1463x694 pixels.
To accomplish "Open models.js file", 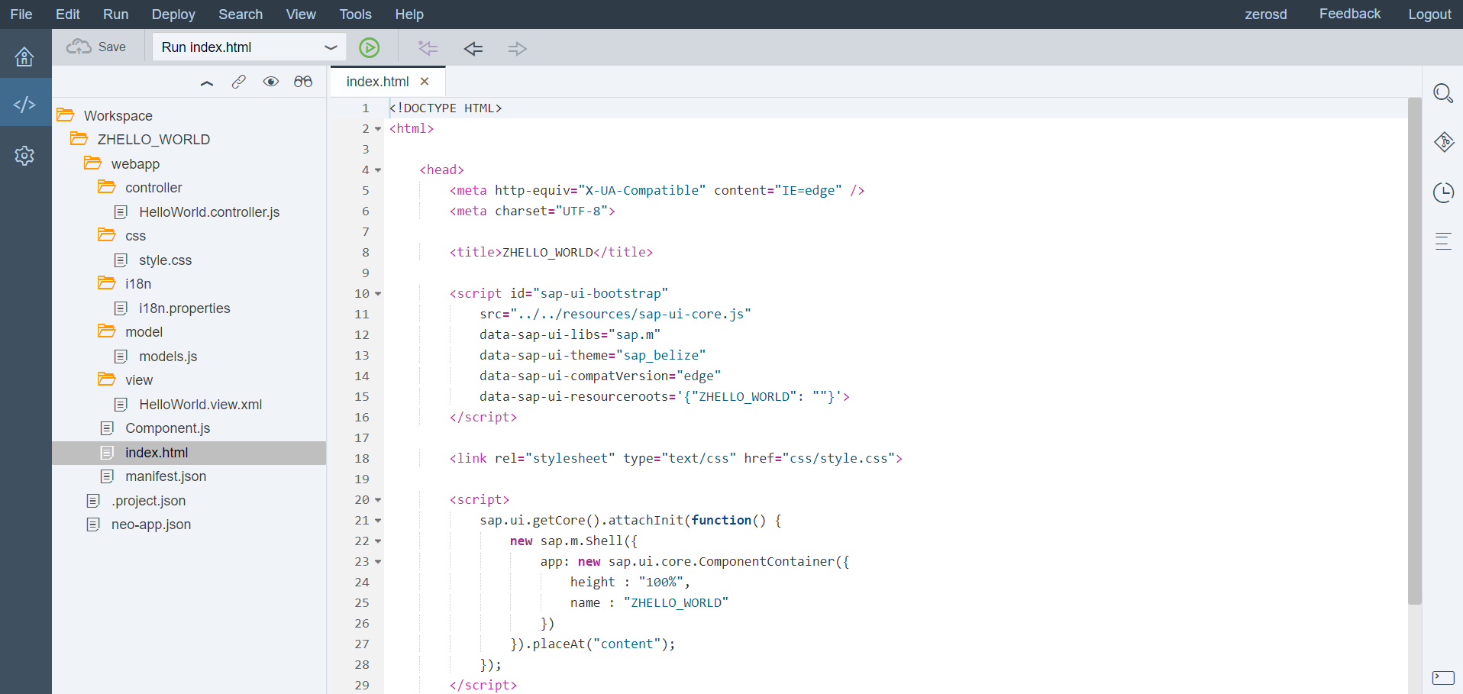I will coord(168,357).
